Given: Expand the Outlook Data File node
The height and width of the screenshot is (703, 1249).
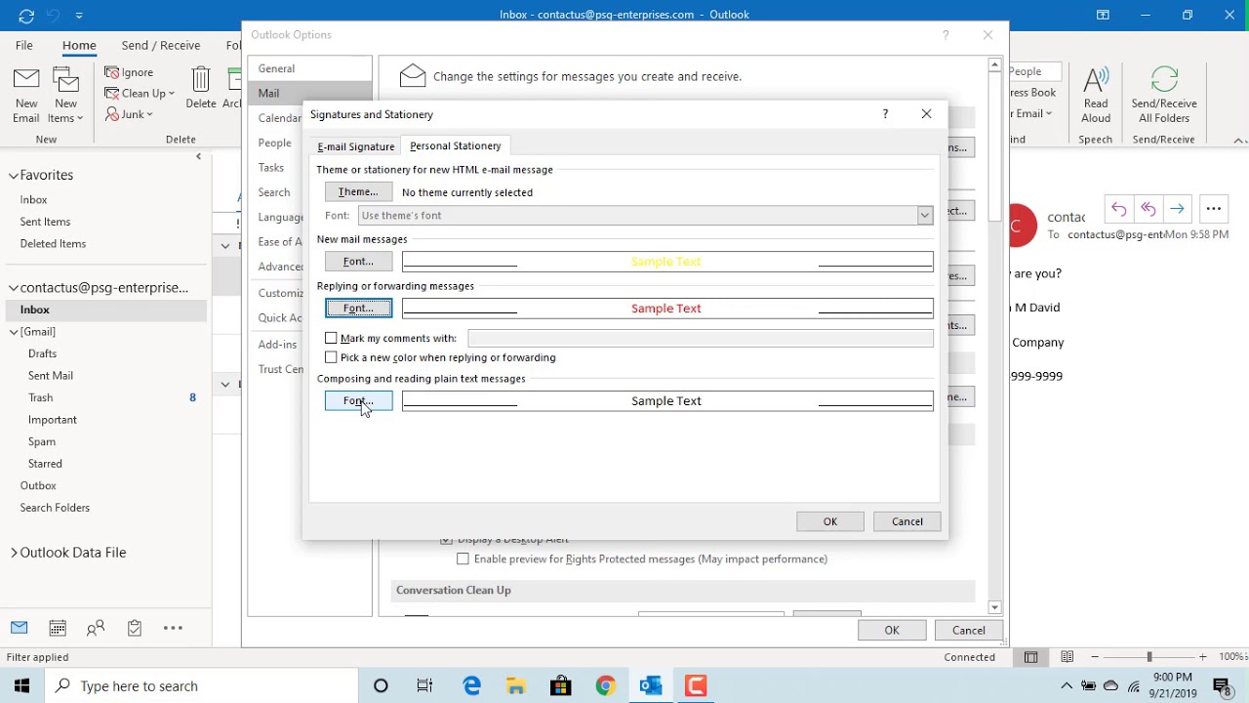Looking at the screenshot, I should pyautogui.click(x=14, y=553).
